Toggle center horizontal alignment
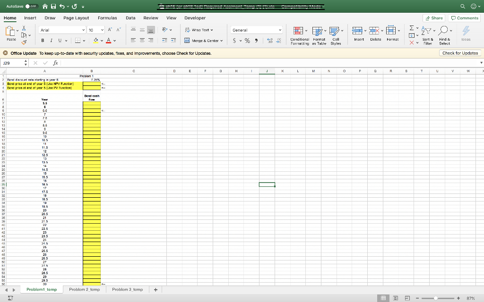Screen dimensions: 484x302 142,41
